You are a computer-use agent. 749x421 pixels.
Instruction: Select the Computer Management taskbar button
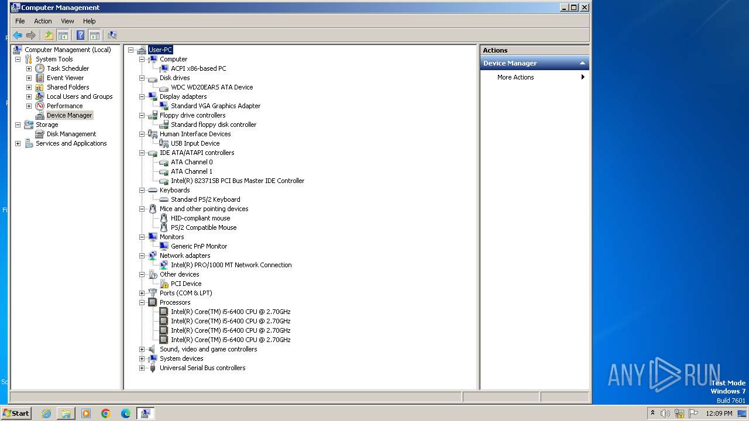[x=145, y=413]
